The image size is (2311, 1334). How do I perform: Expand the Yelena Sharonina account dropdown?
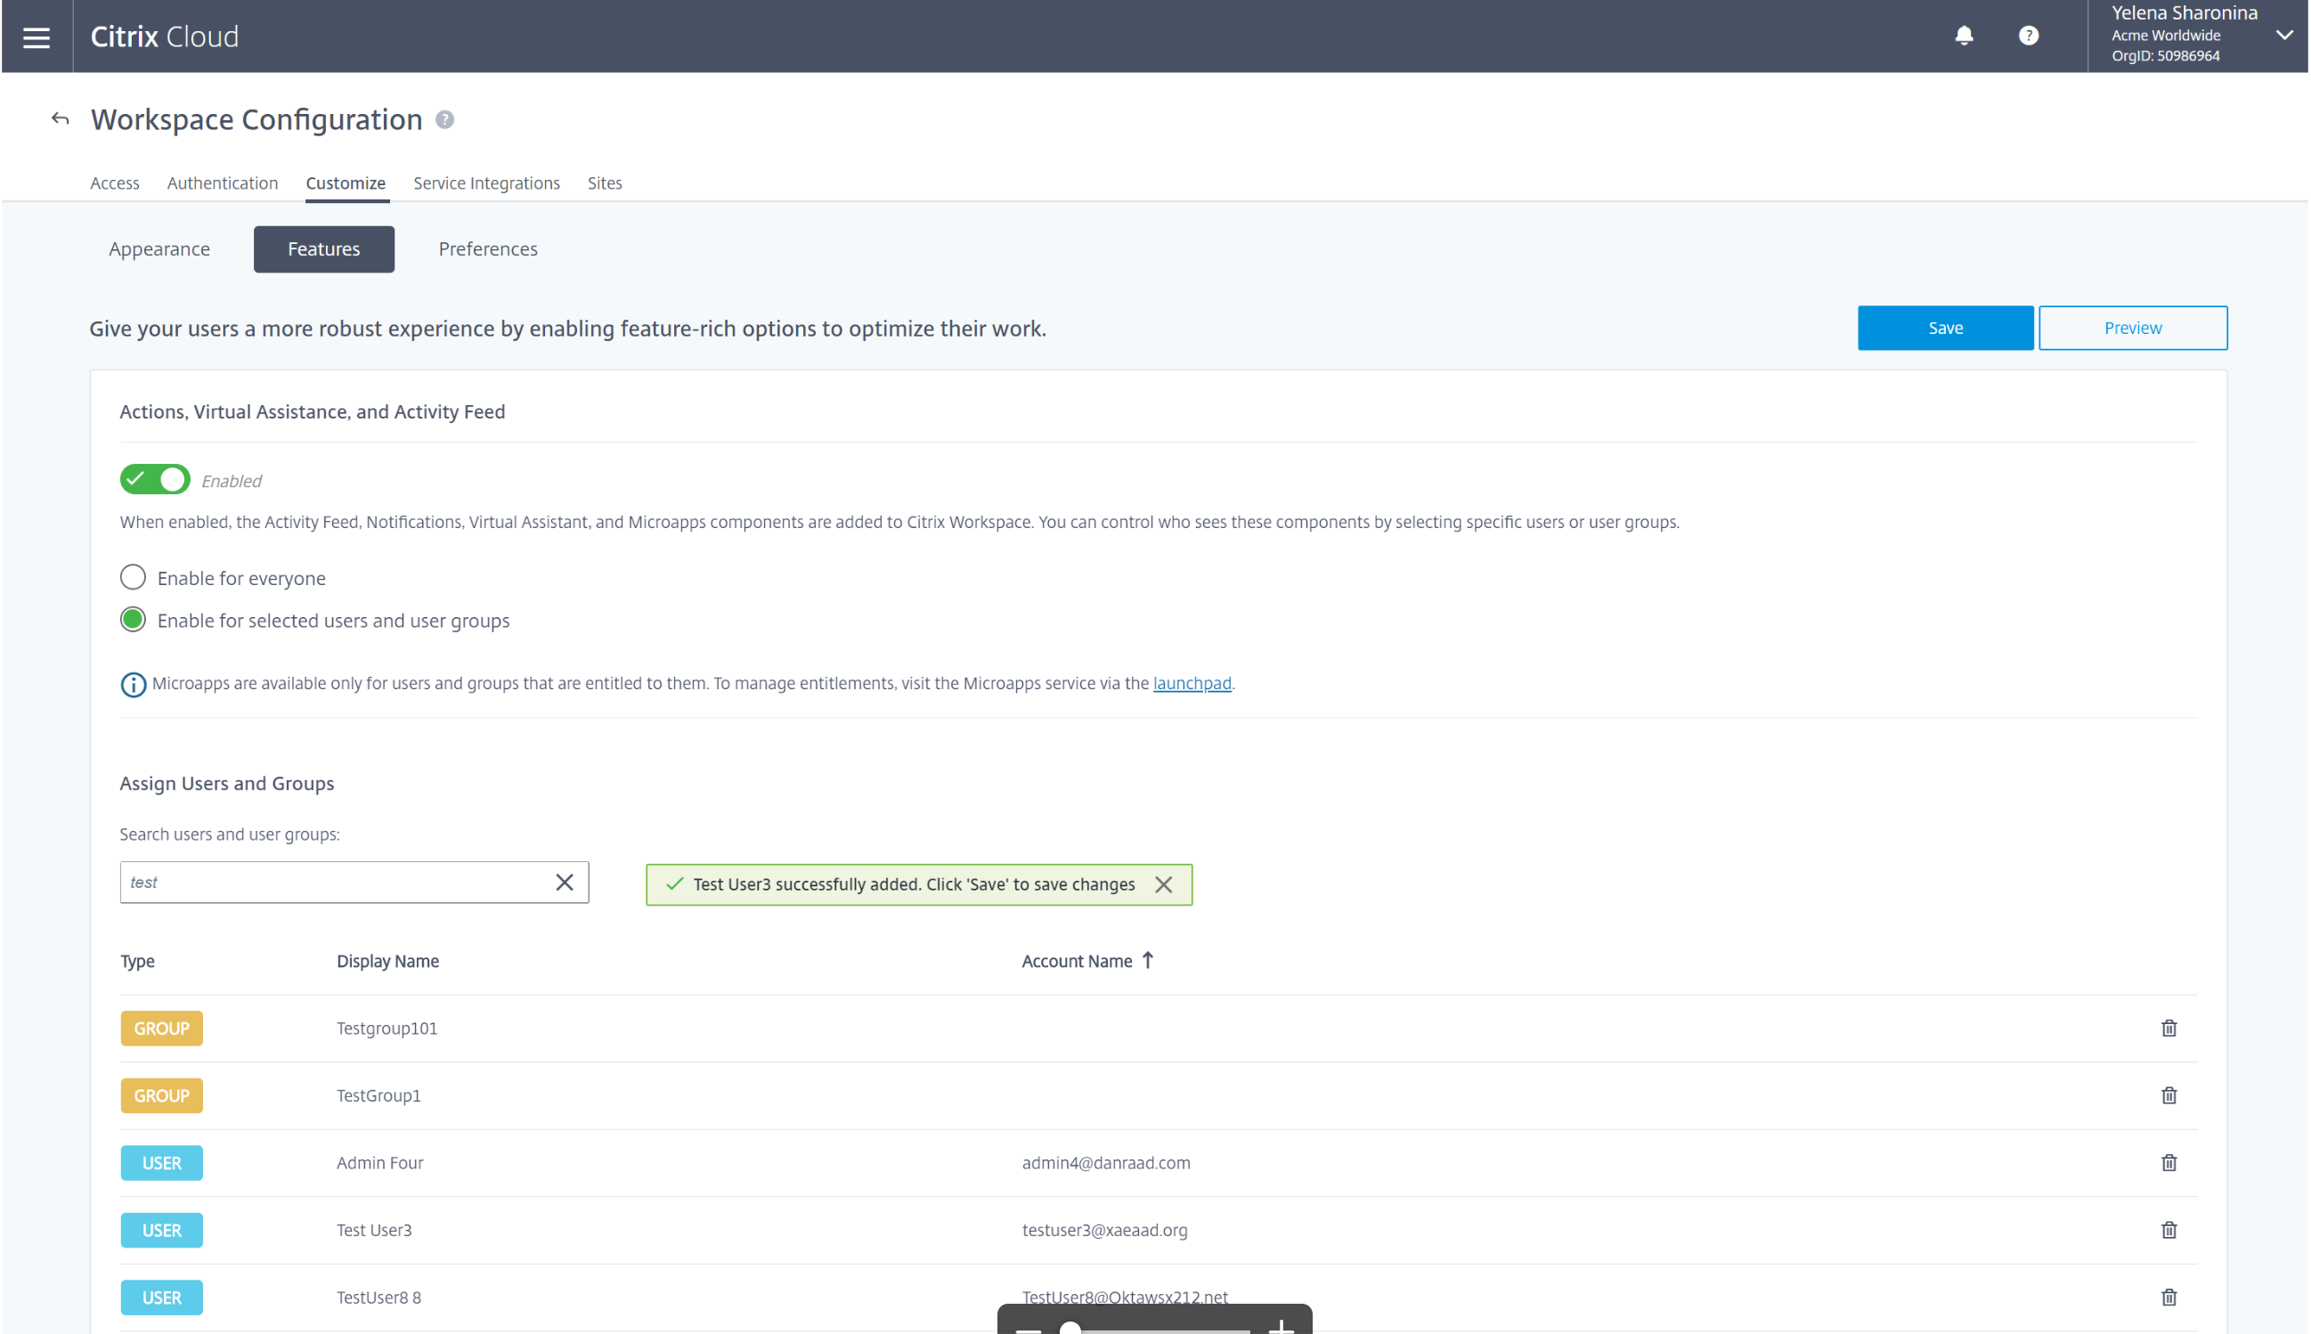click(x=2283, y=35)
